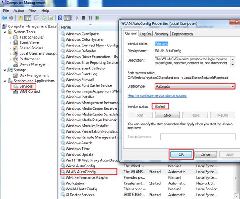Screen dimensions: 240x199
Task: Click description box scroll down arrow
Action: 233,65
